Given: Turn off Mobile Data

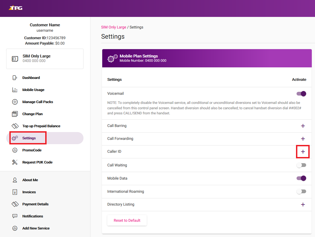Looking at the screenshot, I should click(x=301, y=178).
